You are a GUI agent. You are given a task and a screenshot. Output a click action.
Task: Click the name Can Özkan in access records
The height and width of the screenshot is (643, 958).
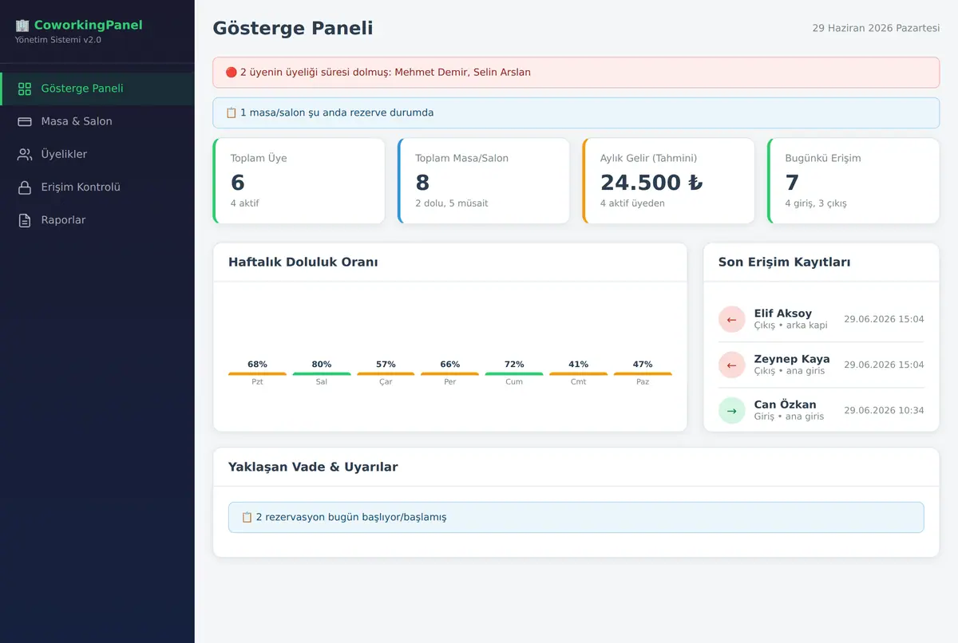(785, 404)
